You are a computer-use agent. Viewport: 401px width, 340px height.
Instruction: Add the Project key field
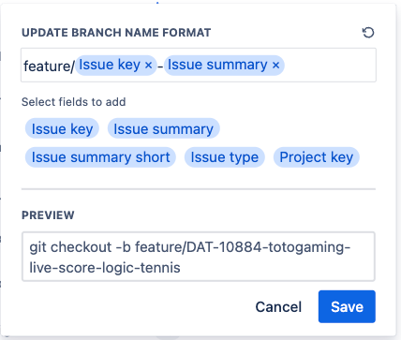pyautogui.click(x=317, y=157)
